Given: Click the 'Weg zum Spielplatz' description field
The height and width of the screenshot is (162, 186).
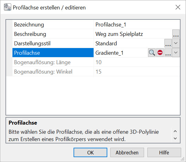Looking at the screenshot, I should 133,34.
